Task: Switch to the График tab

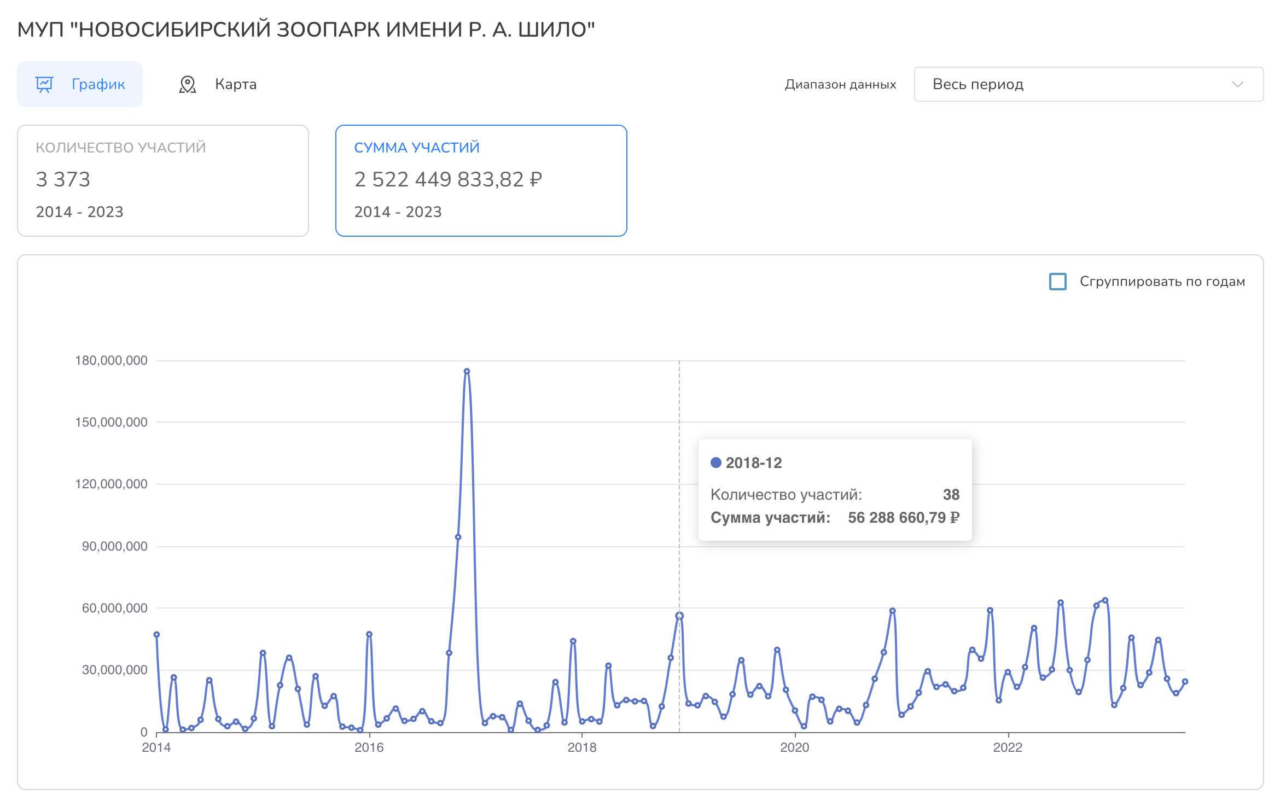Action: point(80,84)
